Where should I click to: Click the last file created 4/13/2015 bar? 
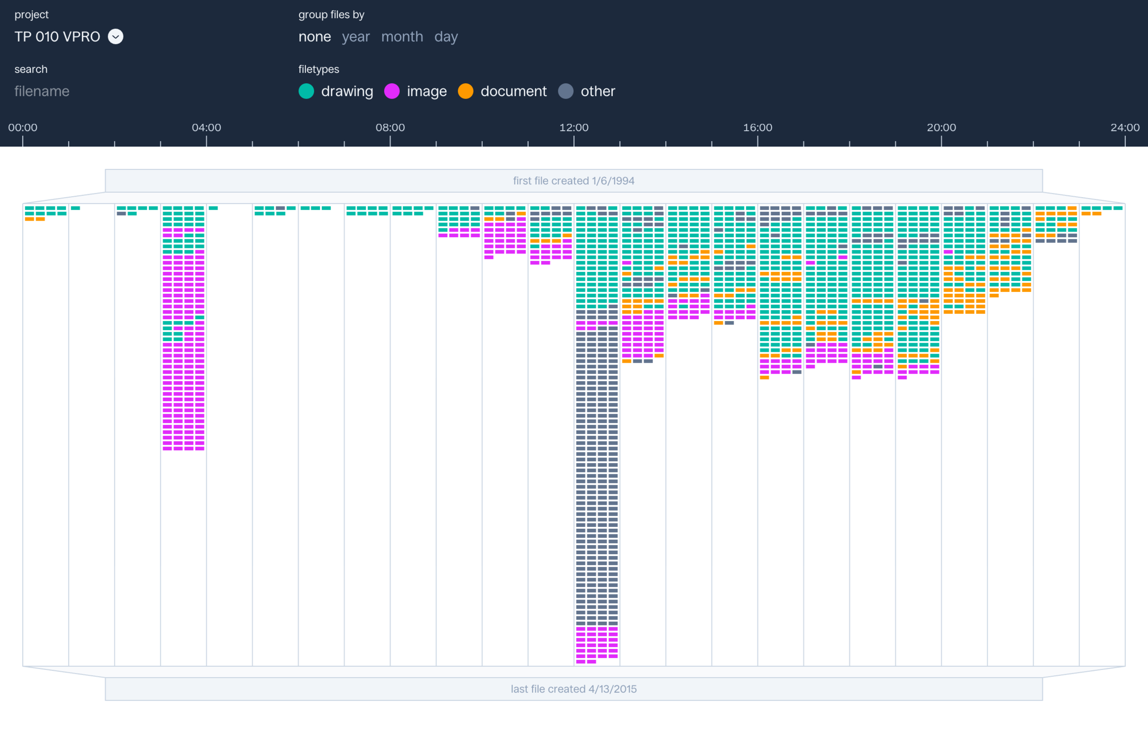[x=574, y=689]
